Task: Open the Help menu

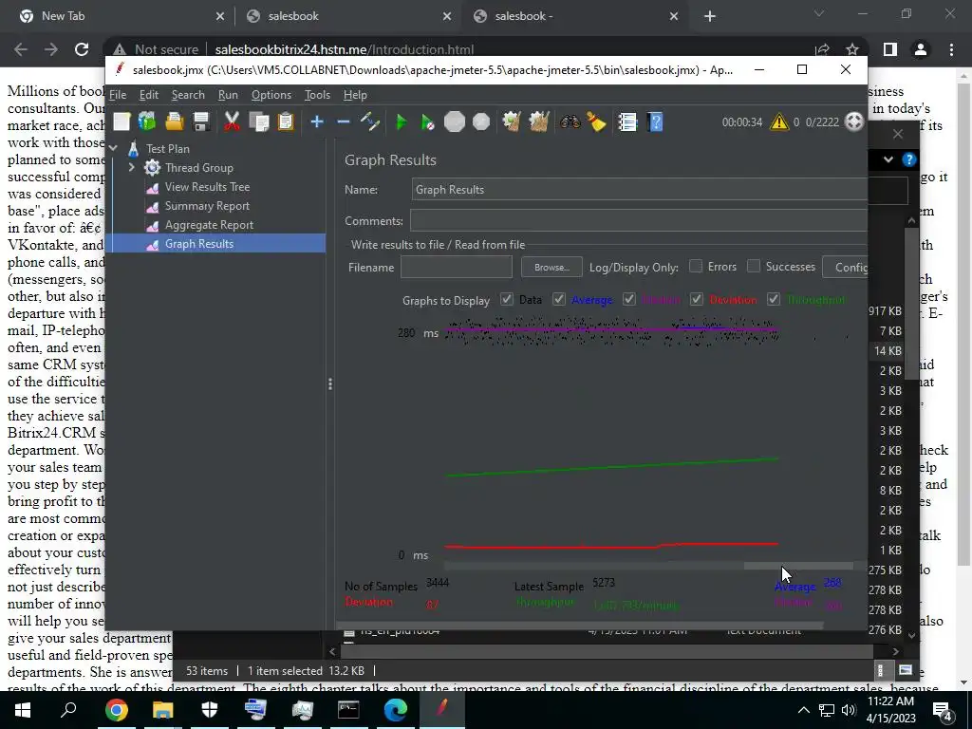Action: pos(355,95)
